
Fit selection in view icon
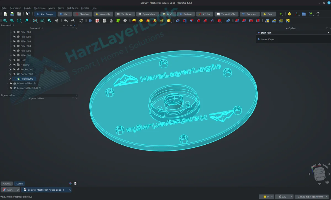[x=12, y=21]
